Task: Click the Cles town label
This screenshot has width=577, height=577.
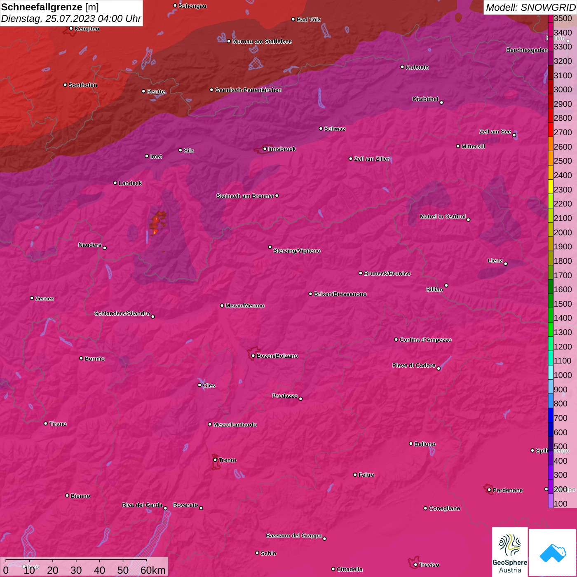Action: [209, 385]
